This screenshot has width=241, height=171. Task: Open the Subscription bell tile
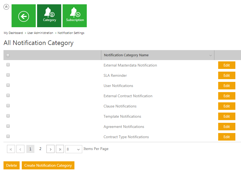point(75,16)
